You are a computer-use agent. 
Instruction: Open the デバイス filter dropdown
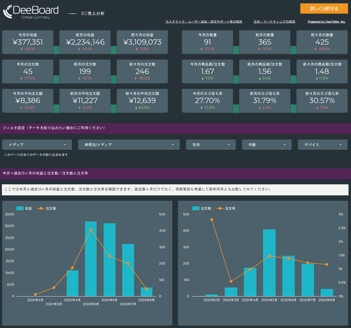(x=323, y=145)
